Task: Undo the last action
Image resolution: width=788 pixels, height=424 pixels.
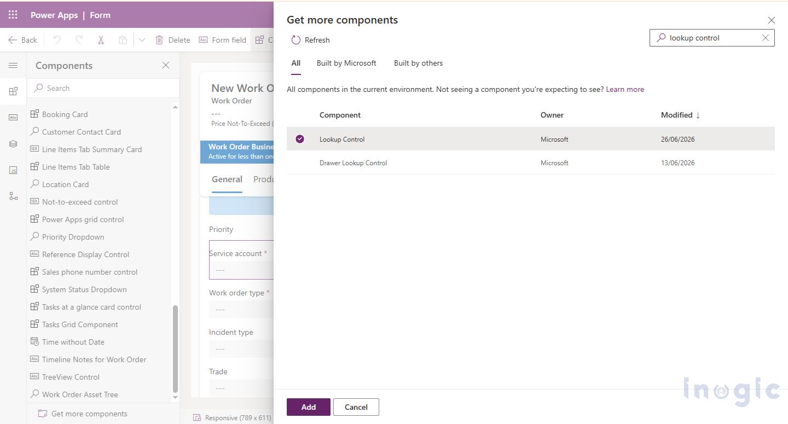Action: pos(57,40)
